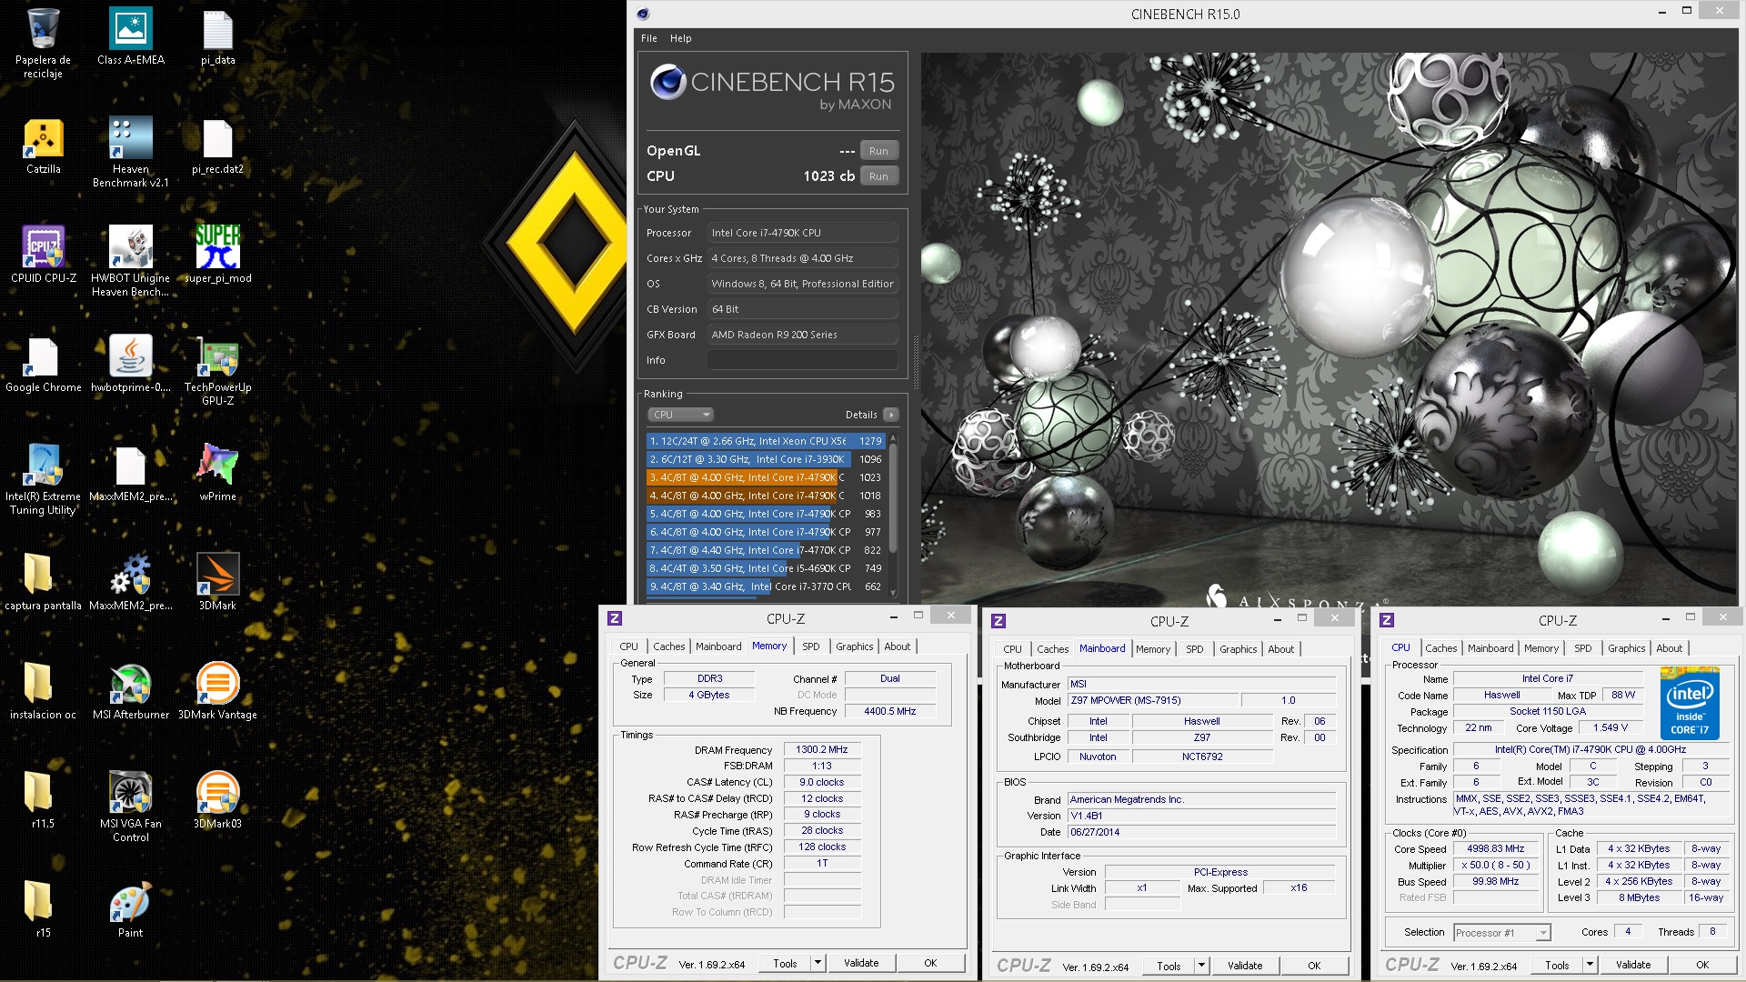
Task: Click Validate in the Mainboard CPU-Z window
Action: pos(1244,966)
